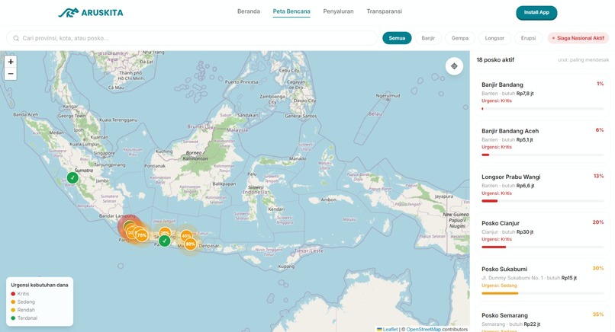Click the 30% value on Posko Sukabumi
Screen dimensions: 615x332
pos(598,268)
